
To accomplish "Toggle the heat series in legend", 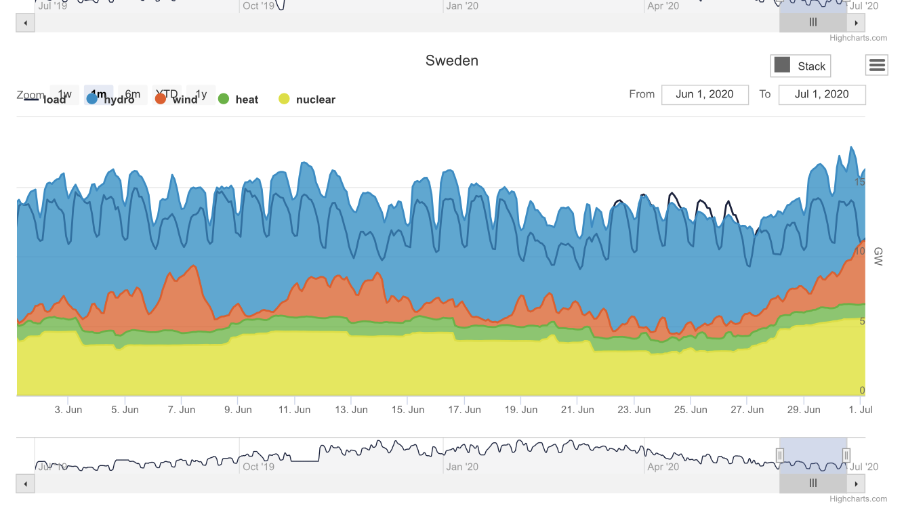I will [x=238, y=100].
